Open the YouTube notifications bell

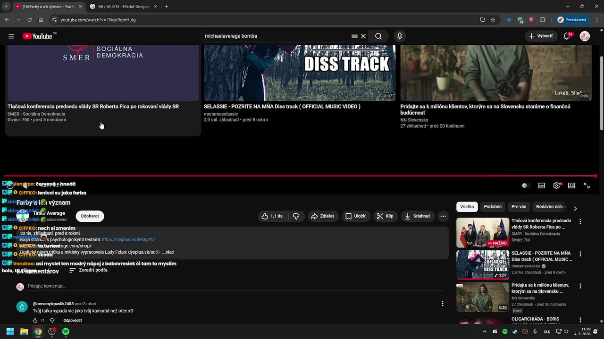567,36
